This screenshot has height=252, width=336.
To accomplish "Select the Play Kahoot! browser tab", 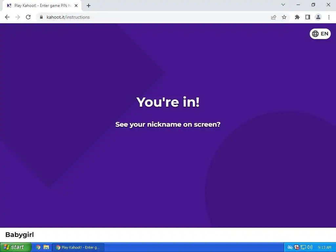I will [42, 6].
